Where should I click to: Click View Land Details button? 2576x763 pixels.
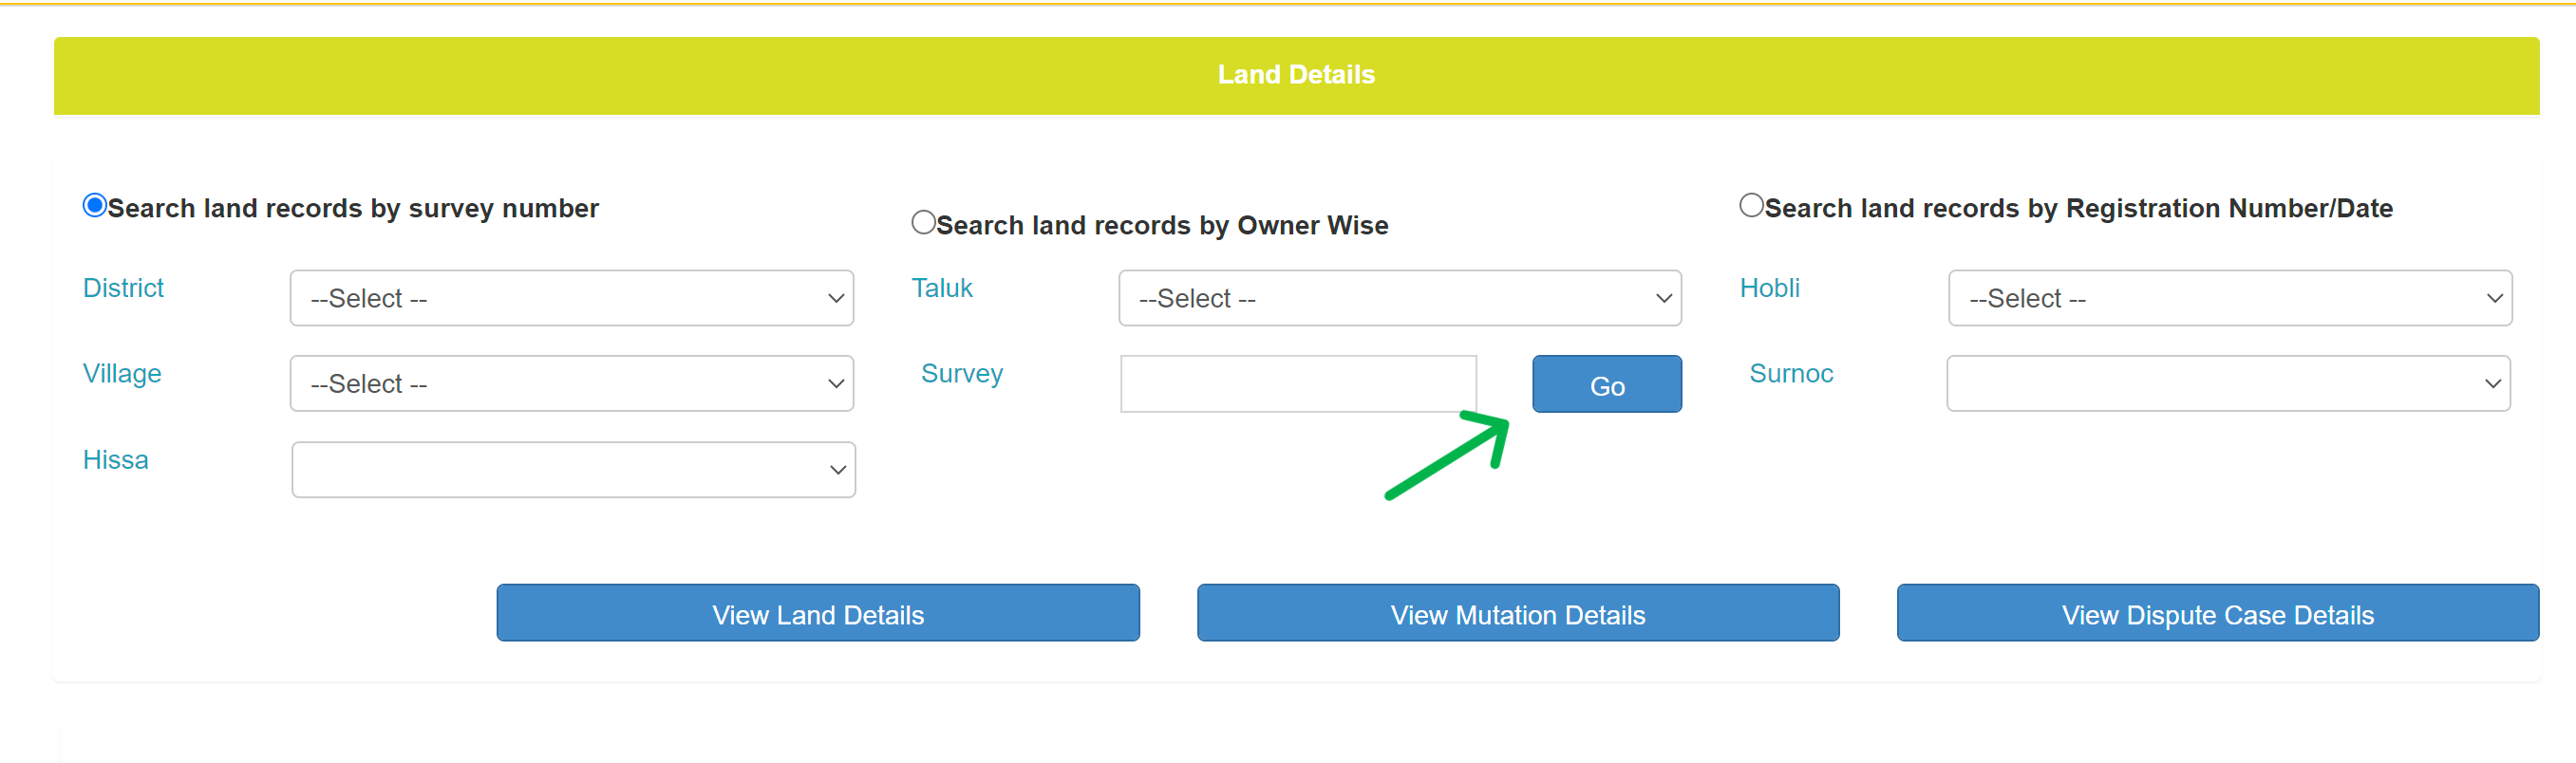point(817,613)
